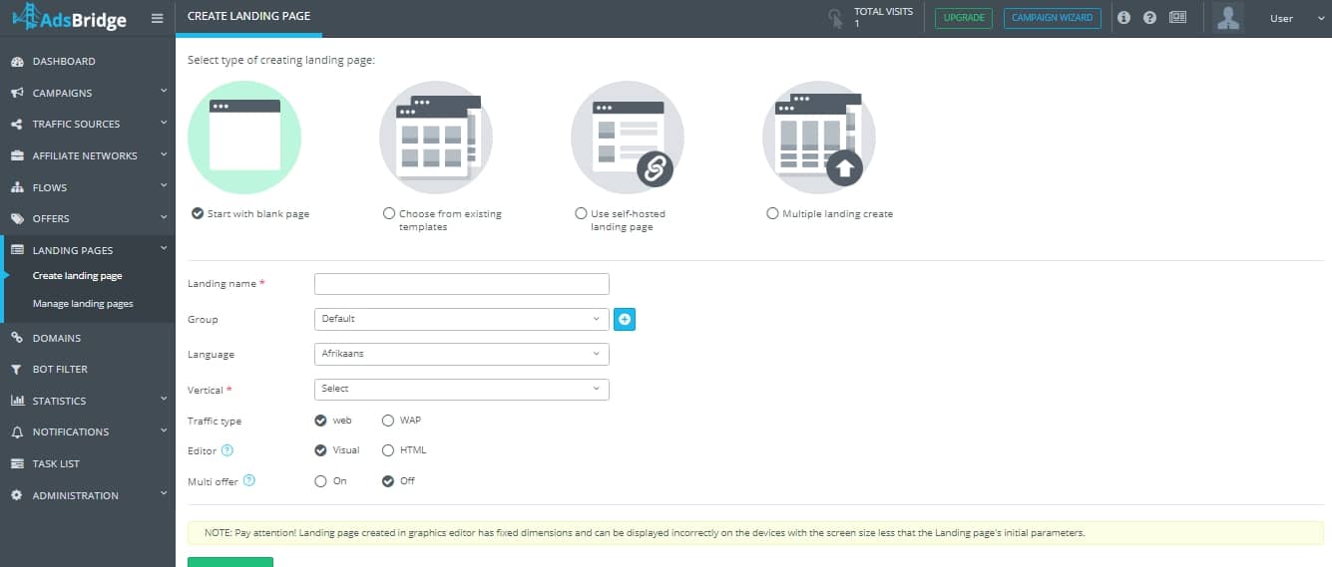Click the Bot Filter funnel icon
This screenshot has height=567, width=1332.
pyautogui.click(x=17, y=369)
